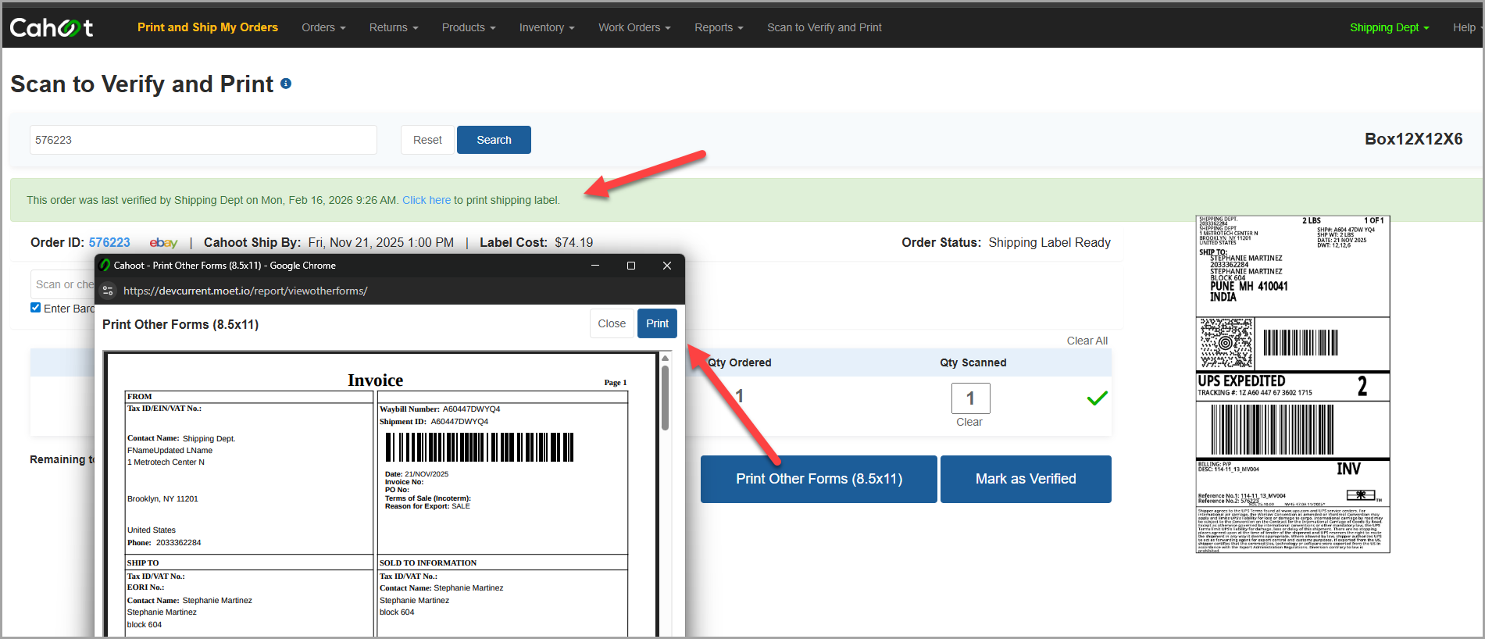Click the info icon beside page title

(x=286, y=84)
